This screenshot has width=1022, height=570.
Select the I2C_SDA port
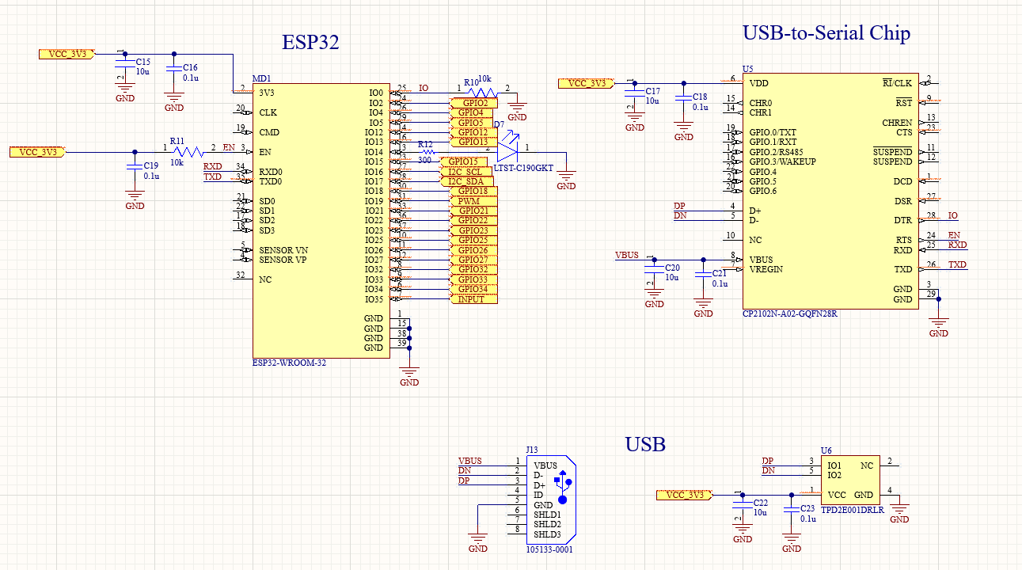tap(467, 181)
